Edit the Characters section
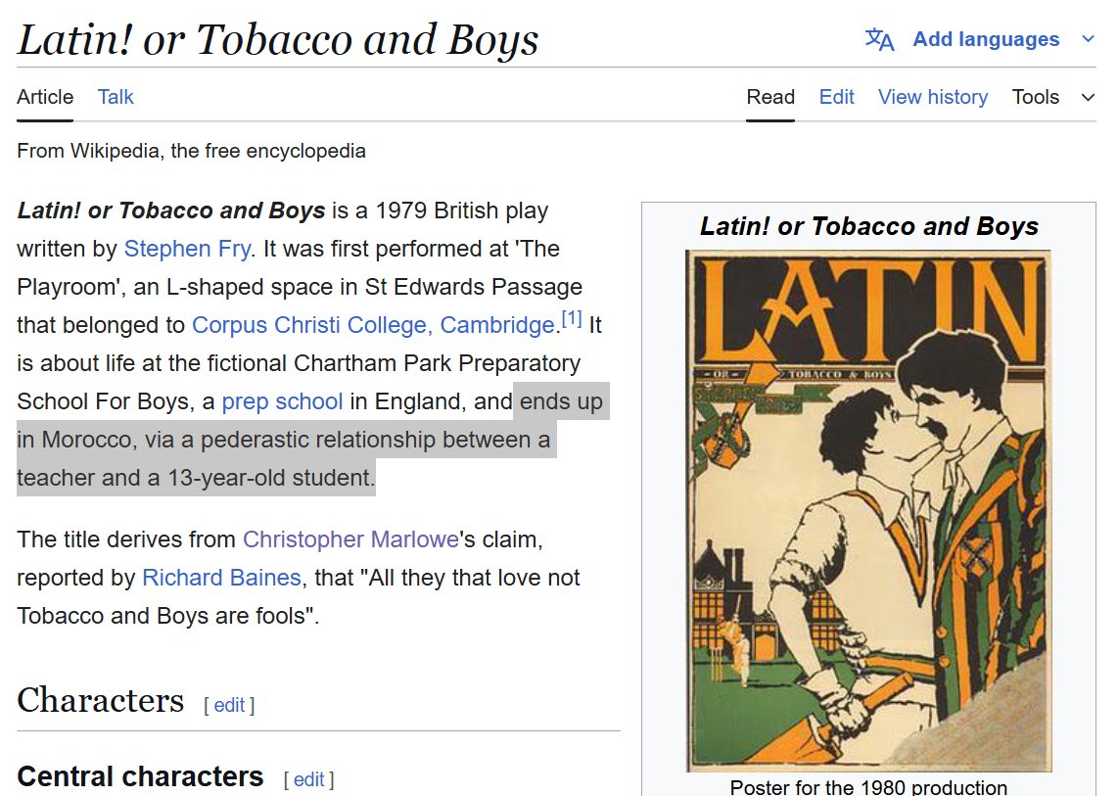1119x796 pixels. pyautogui.click(x=229, y=705)
